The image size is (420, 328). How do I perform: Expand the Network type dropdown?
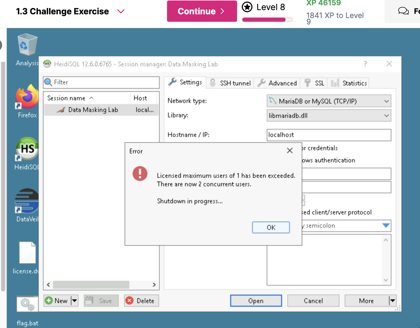pyautogui.click(x=386, y=101)
